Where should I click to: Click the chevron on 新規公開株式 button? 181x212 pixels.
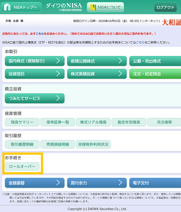(x=120, y=61)
